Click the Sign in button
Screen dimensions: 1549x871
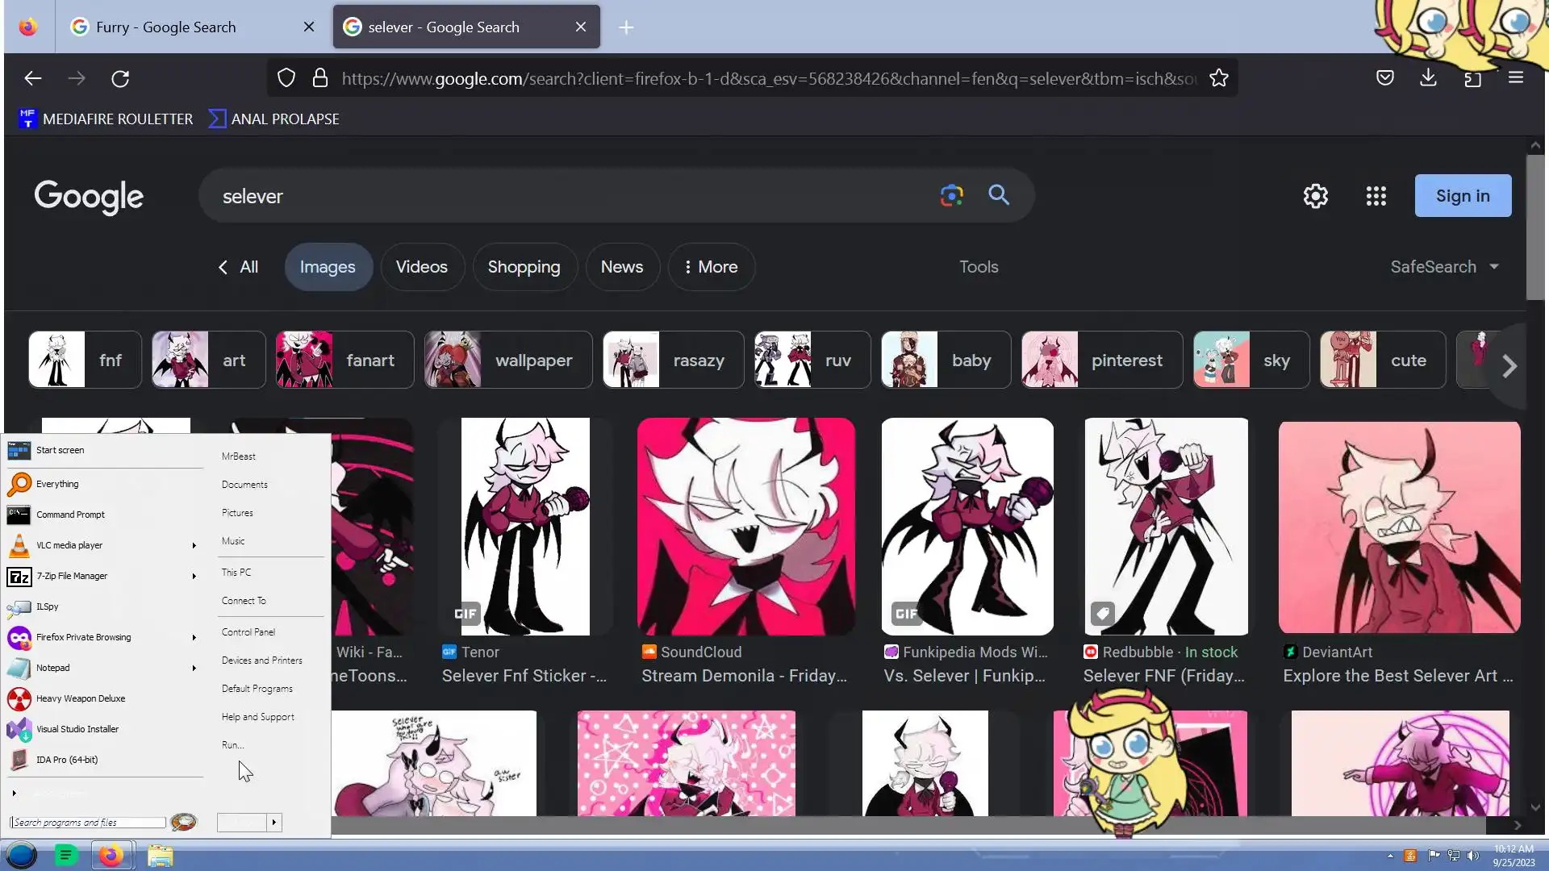(x=1462, y=196)
